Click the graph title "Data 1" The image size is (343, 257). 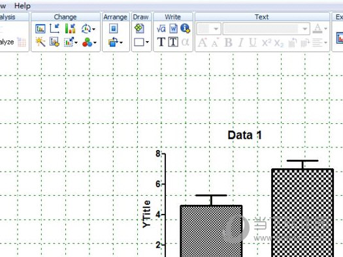click(x=245, y=135)
